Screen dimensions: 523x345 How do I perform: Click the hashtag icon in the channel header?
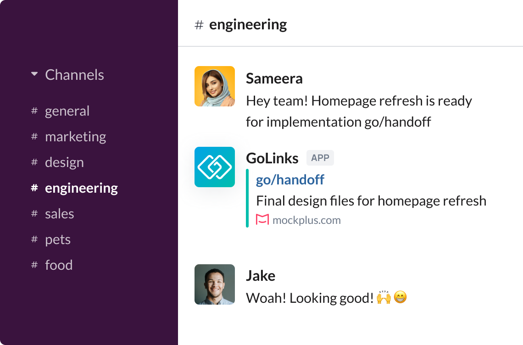click(x=199, y=25)
